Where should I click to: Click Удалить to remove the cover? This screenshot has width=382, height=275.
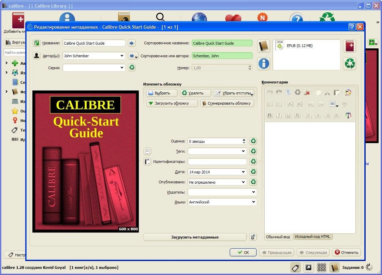click(196, 93)
